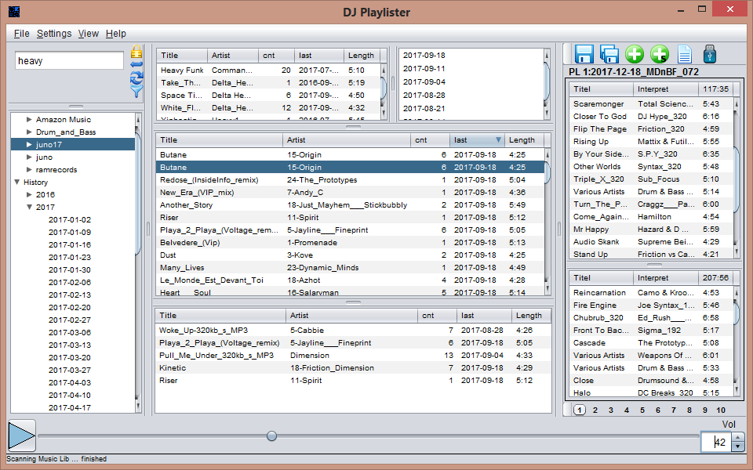Click the plain green plus add icon
Viewport: 753px width, 470px height.
click(x=635, y=54)
